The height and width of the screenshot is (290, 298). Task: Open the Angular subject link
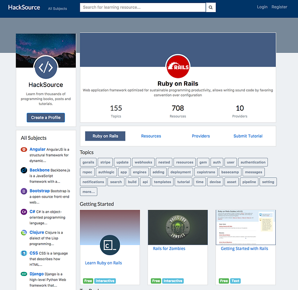(x=38, y=149)
